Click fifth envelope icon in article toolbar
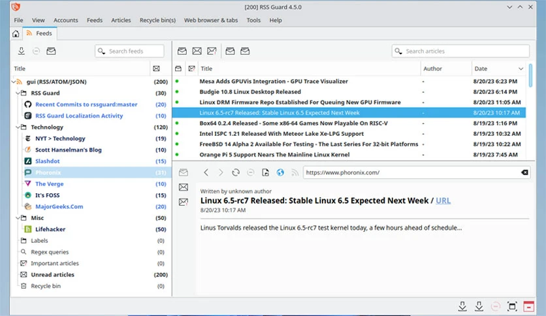 tap(245, 51)
